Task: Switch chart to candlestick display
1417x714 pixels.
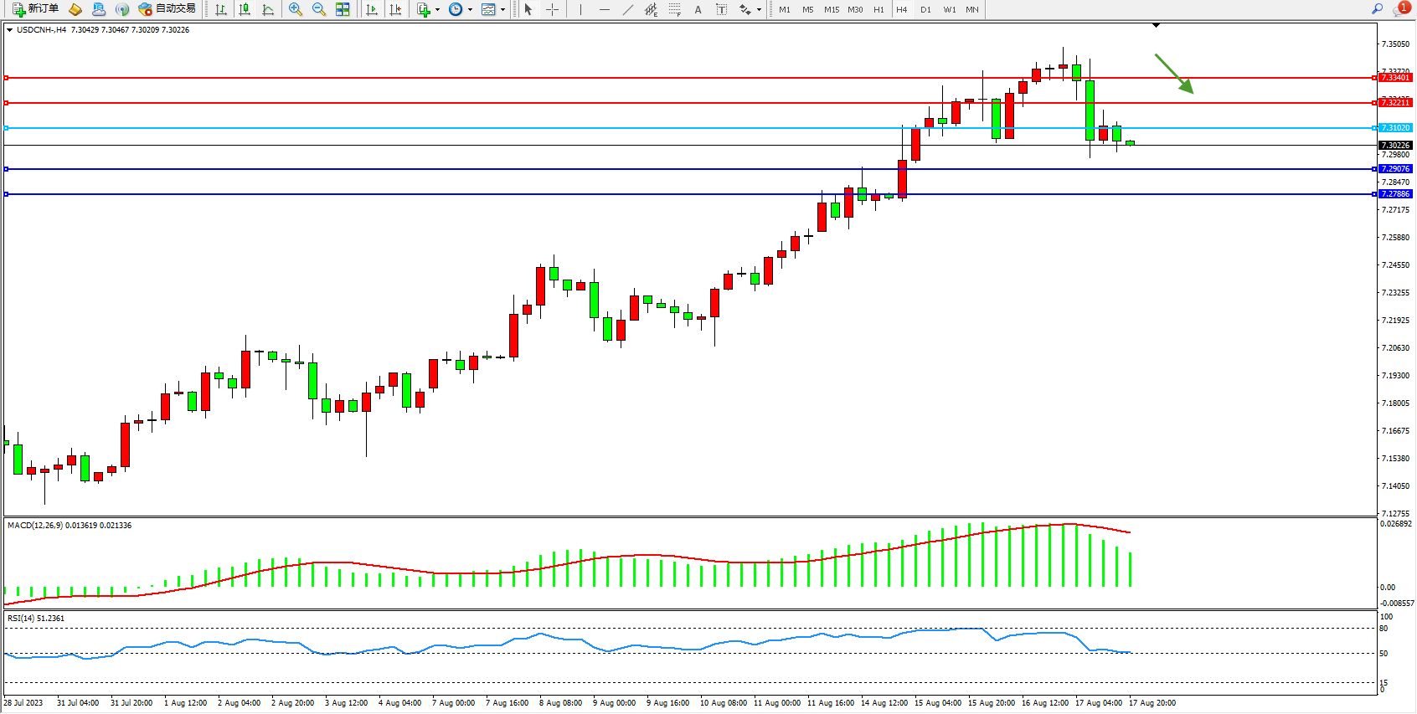Action: pyautogui.click(x=245, y=9)
